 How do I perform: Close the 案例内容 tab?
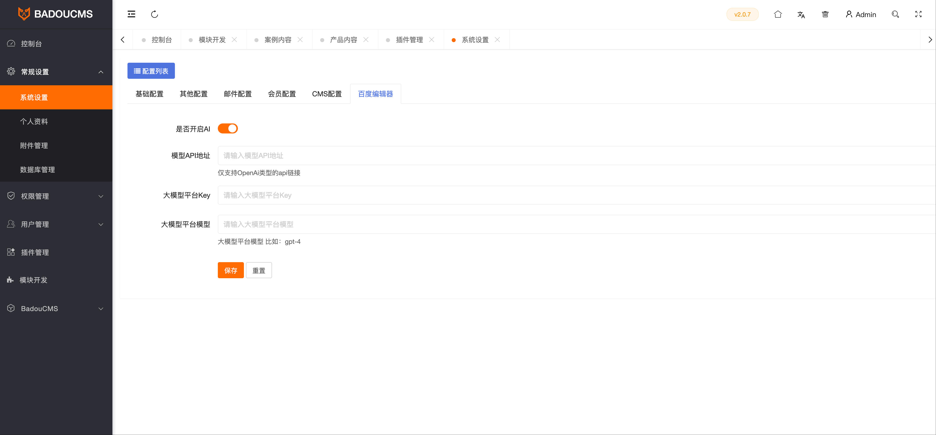[300, 40]
